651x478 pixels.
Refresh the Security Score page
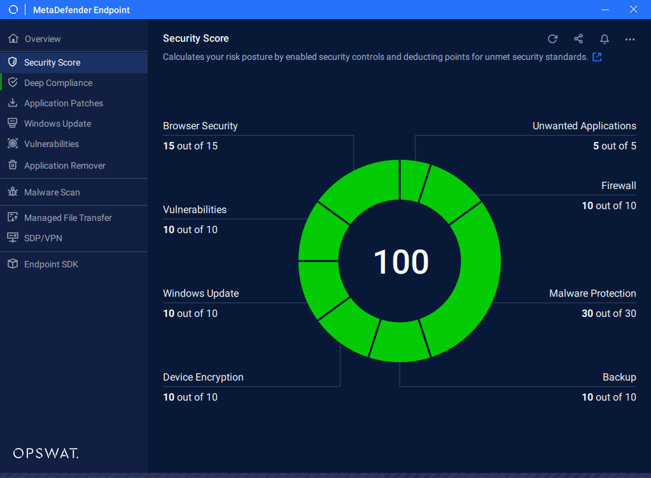coord(552,39)
